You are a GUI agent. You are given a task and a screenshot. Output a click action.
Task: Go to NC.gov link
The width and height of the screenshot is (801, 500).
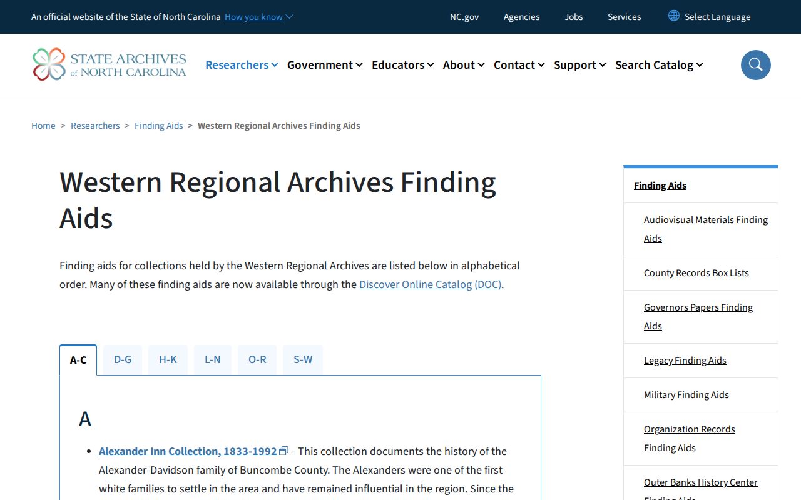(x=464, y=17)
